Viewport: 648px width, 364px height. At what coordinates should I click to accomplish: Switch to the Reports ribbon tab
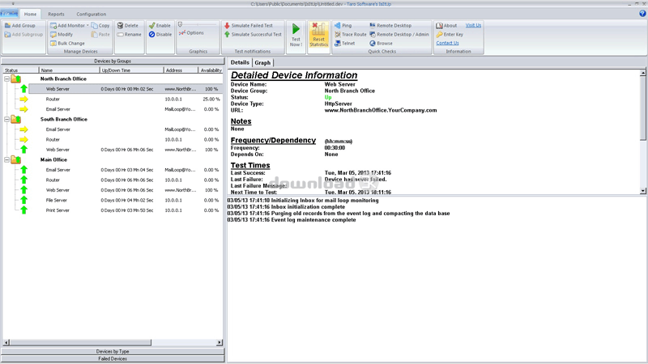point(56,14)
